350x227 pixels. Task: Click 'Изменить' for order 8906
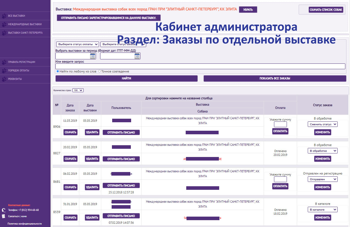tap(323, 132)
